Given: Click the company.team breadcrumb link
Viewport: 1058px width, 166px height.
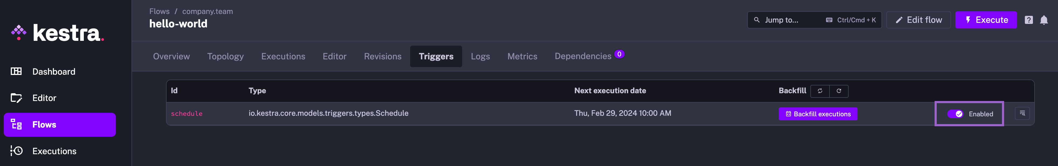Looking at the screenshot, I should pos(208,12).
